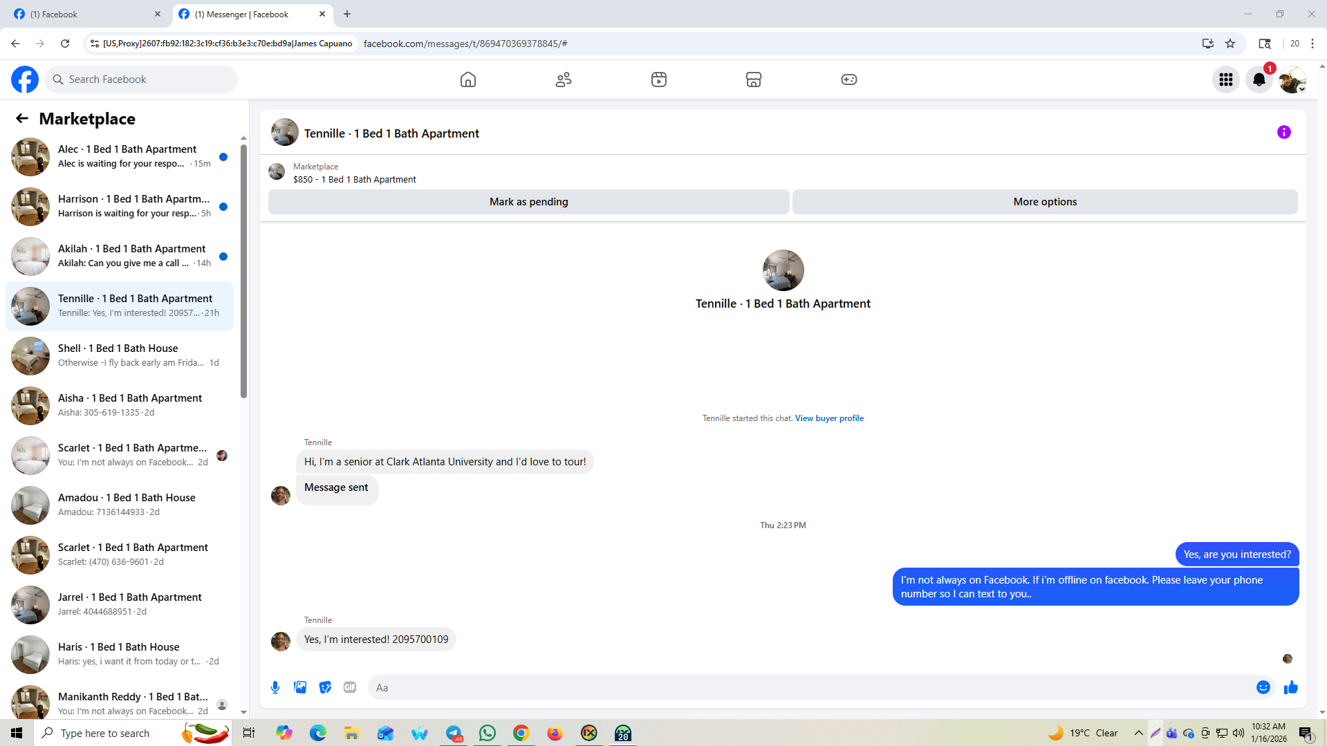Show hidden system tray icons

tap(1139, 733)
